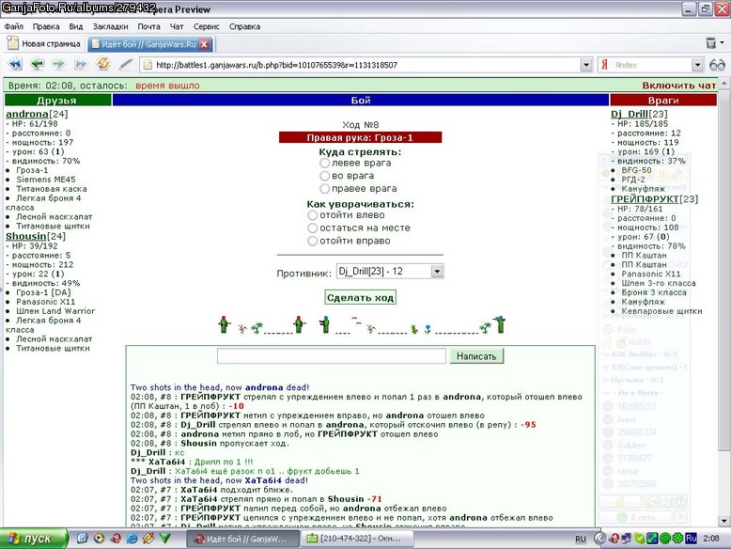Screen dimensions: 731x549
Task: Switch to the '[210-474-322]' taskbar window
Action: (357, 539)
